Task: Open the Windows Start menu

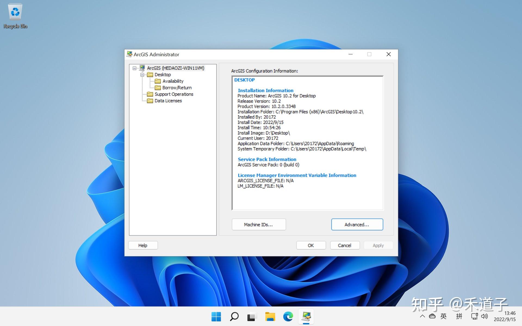Action: 216,316
